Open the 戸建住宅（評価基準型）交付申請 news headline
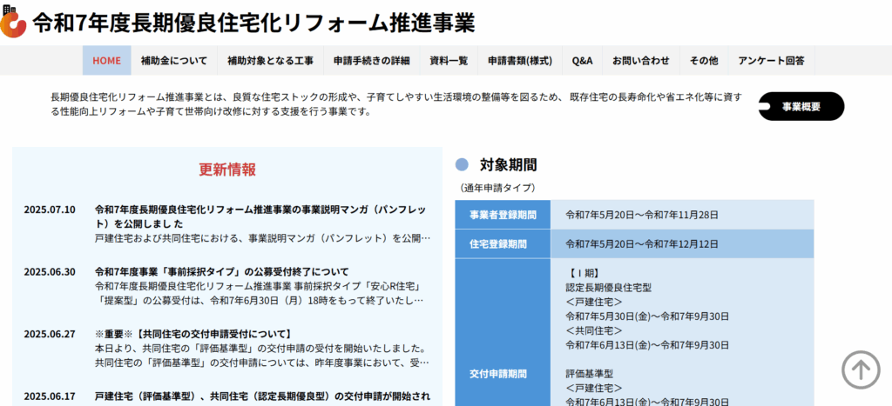 pyautogui.click(x=263, y=396)
